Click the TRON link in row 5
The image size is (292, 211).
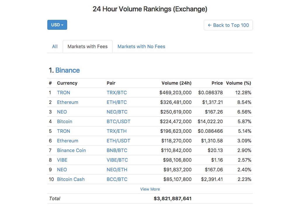click(63, 131)
